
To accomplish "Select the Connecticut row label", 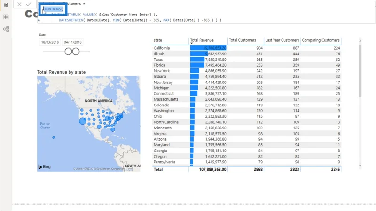I will pyautogui.click(x=164, y=93).
